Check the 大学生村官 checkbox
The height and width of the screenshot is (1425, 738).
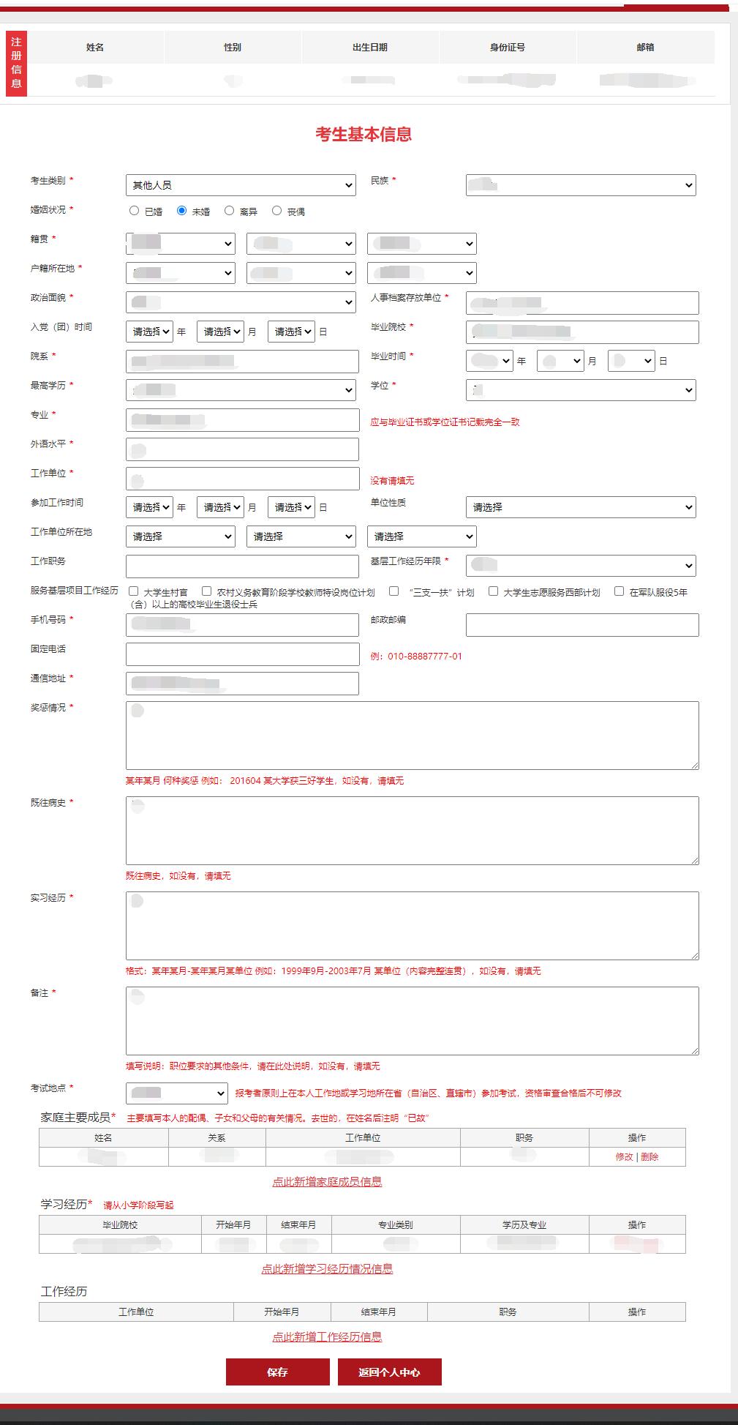pos(134,591)
